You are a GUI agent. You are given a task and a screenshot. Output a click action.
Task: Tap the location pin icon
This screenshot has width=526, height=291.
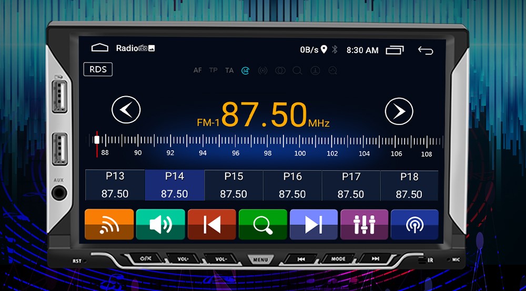pos(323,49)
